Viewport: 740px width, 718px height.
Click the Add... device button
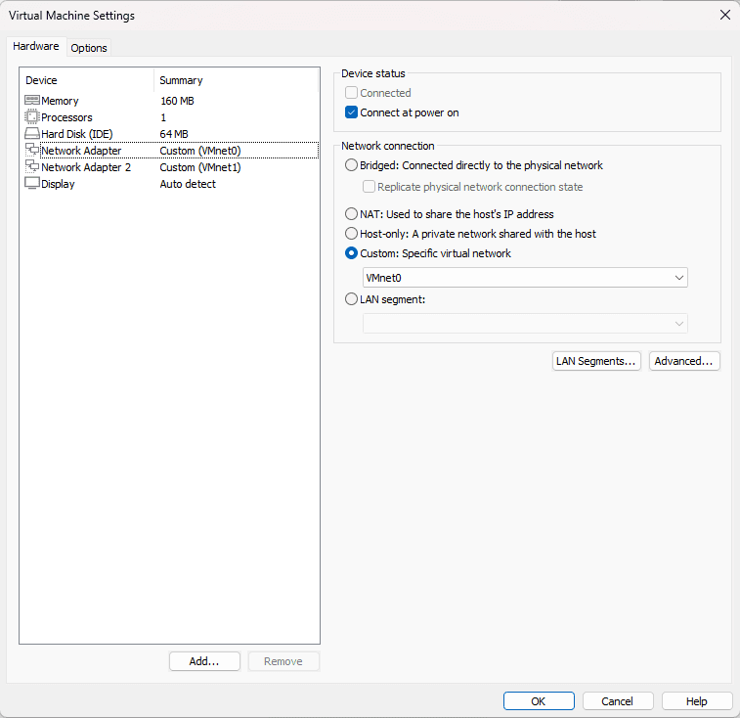(204, 661)
